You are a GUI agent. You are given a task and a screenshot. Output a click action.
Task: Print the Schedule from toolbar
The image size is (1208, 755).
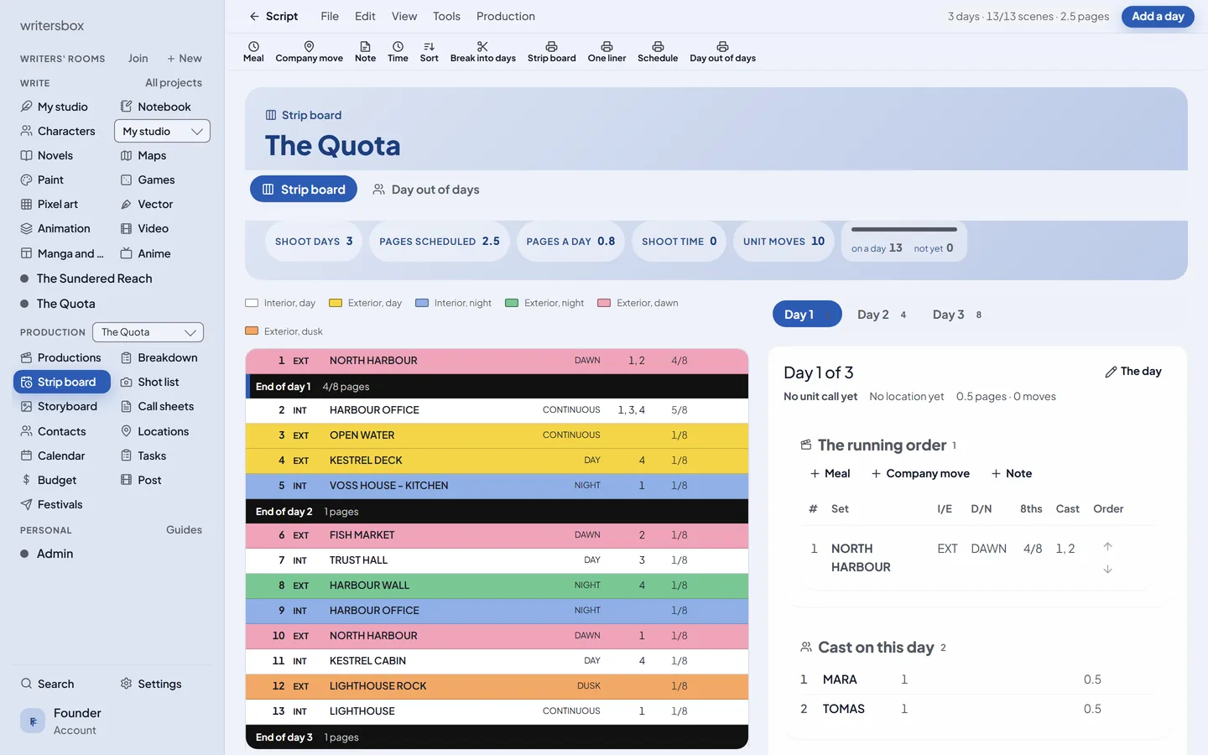(x=658, y=52)
